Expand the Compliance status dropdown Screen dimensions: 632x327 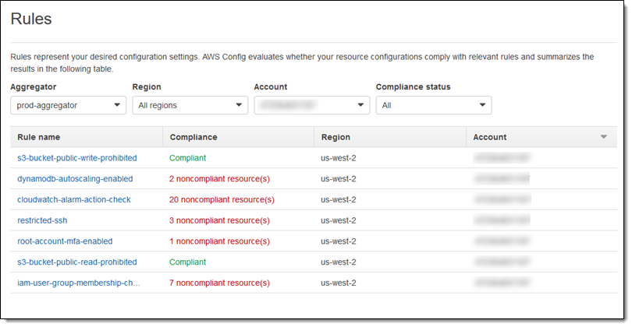(433, 105)
